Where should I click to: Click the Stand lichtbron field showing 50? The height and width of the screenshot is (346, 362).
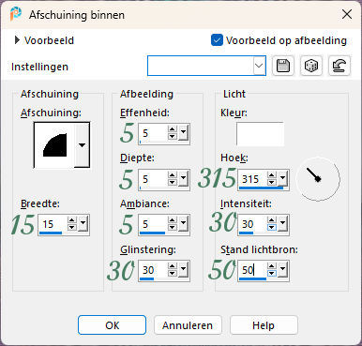pyautogui.click(x=252, y=270)
